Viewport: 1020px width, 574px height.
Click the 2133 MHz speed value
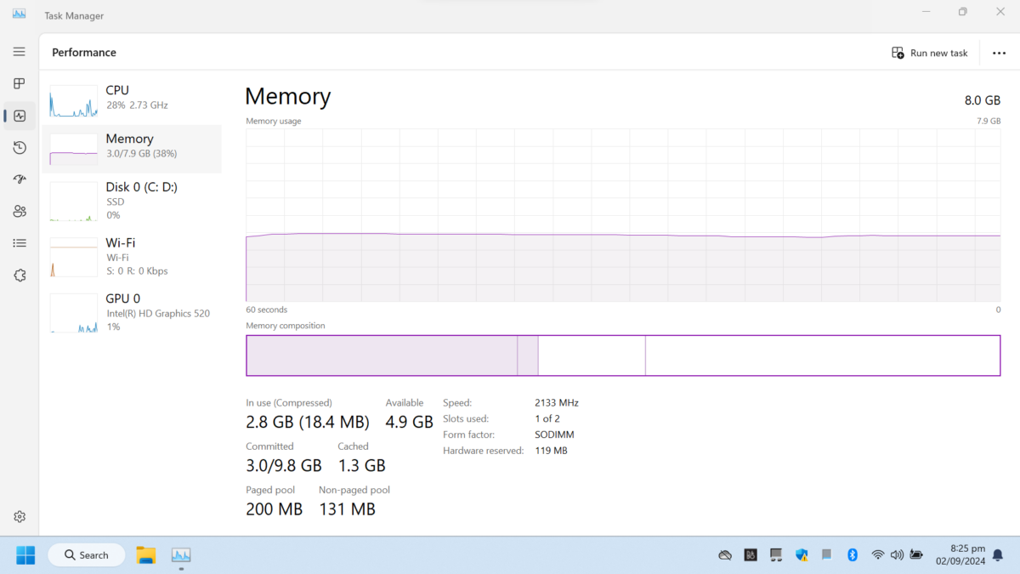tap(557, 403)
